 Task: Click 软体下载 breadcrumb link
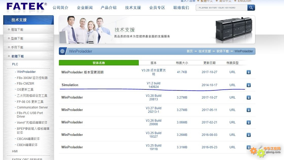pos(223,51)
